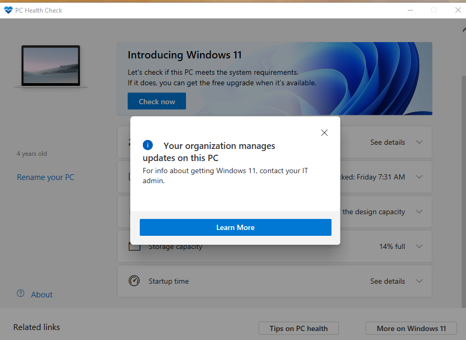Open the About link

point(42,294)
